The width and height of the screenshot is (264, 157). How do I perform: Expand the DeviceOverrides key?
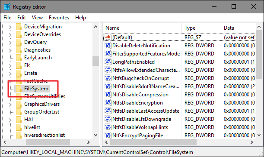[x=10, y=35]
